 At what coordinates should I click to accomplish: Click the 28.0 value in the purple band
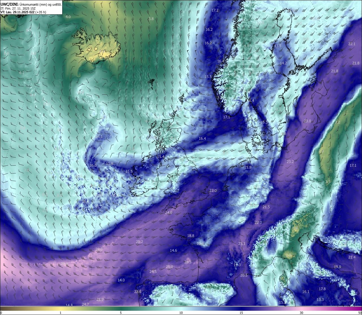tap(99, 249)
